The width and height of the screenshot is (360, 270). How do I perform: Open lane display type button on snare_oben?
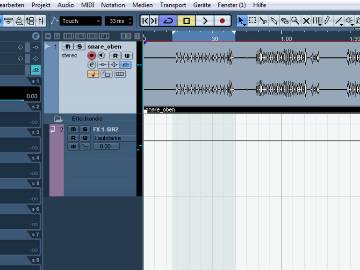(120, 74)
